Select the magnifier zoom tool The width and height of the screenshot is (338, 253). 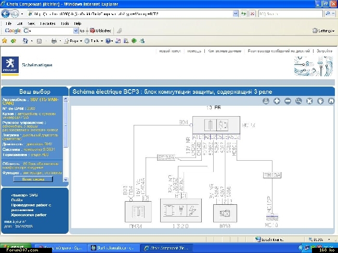pyautogui.click(x=298, y=101)
